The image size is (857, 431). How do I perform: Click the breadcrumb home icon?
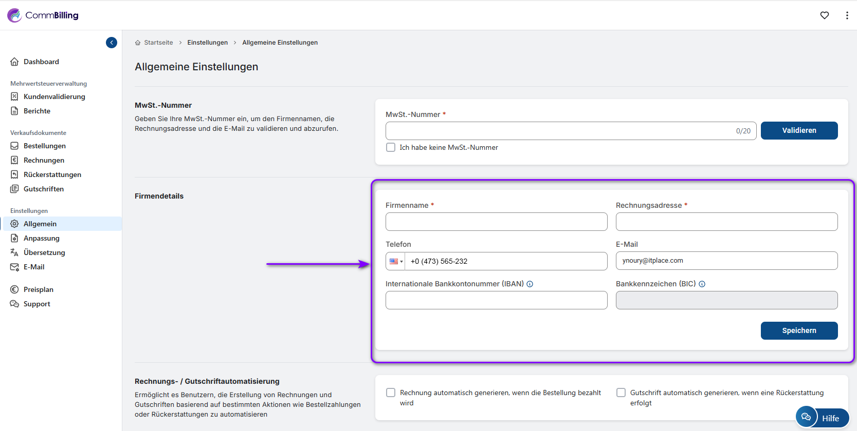tap(138, 43)
